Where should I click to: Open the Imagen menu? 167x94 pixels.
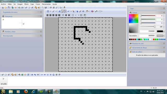click(x=20, y=4)
